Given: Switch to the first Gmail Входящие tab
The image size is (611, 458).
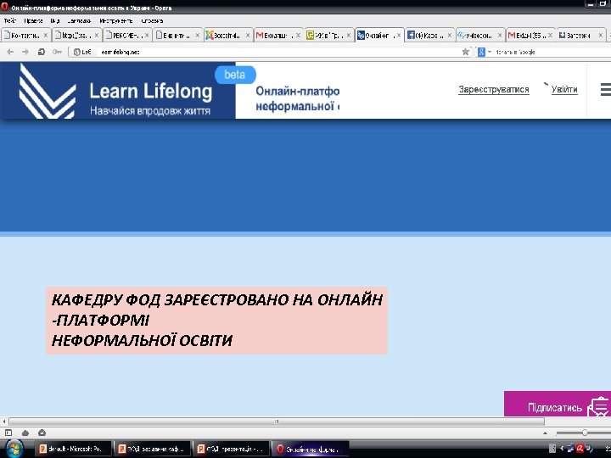Looking at the screenshot, I should click(x=277, y=35).
